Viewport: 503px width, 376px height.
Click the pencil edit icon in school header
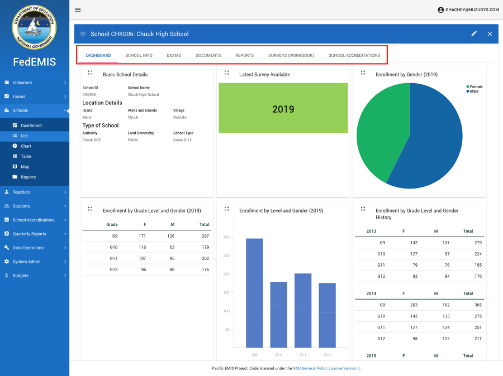pyautogui.click(x=474, y=33)
